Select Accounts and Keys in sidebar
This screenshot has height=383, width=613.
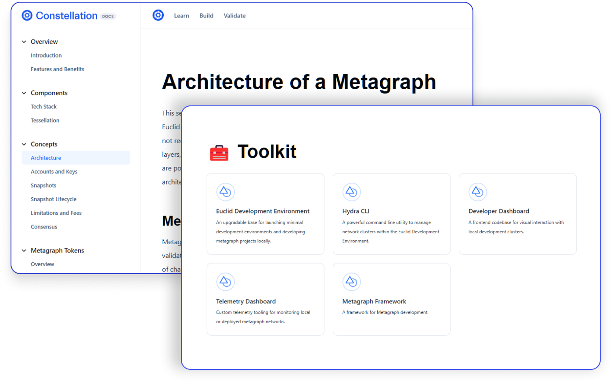point(54,172)
